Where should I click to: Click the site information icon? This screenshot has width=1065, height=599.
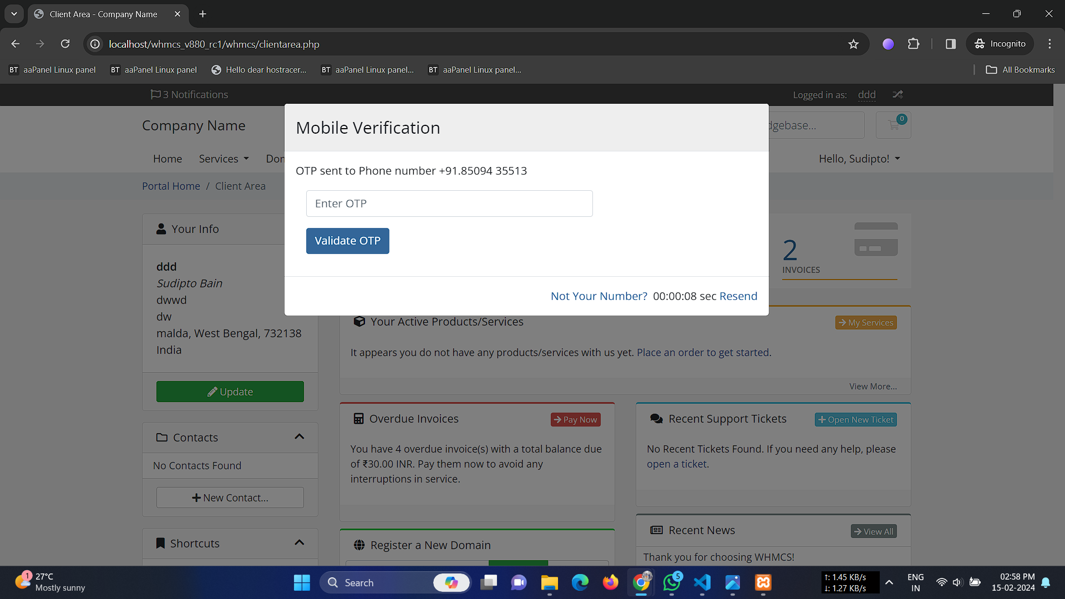(x=95, y=44)
